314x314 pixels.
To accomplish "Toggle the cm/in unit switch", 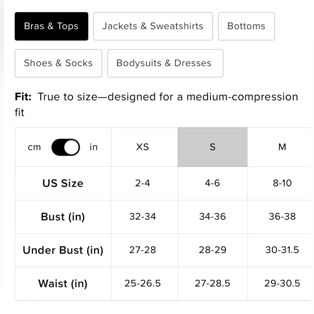I will tap(66, 147).
